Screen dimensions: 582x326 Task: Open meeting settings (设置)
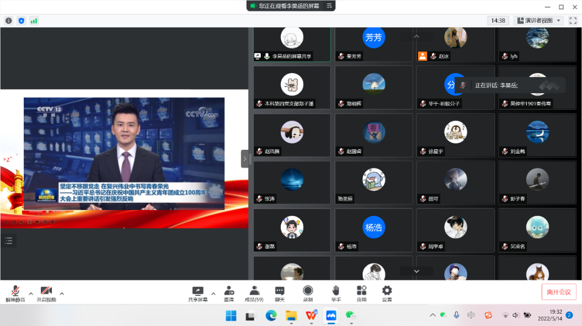point(387,294)
